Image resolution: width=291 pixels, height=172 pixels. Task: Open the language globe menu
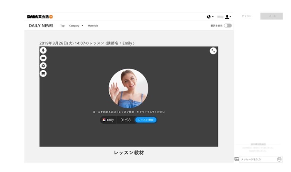(210, 17)
